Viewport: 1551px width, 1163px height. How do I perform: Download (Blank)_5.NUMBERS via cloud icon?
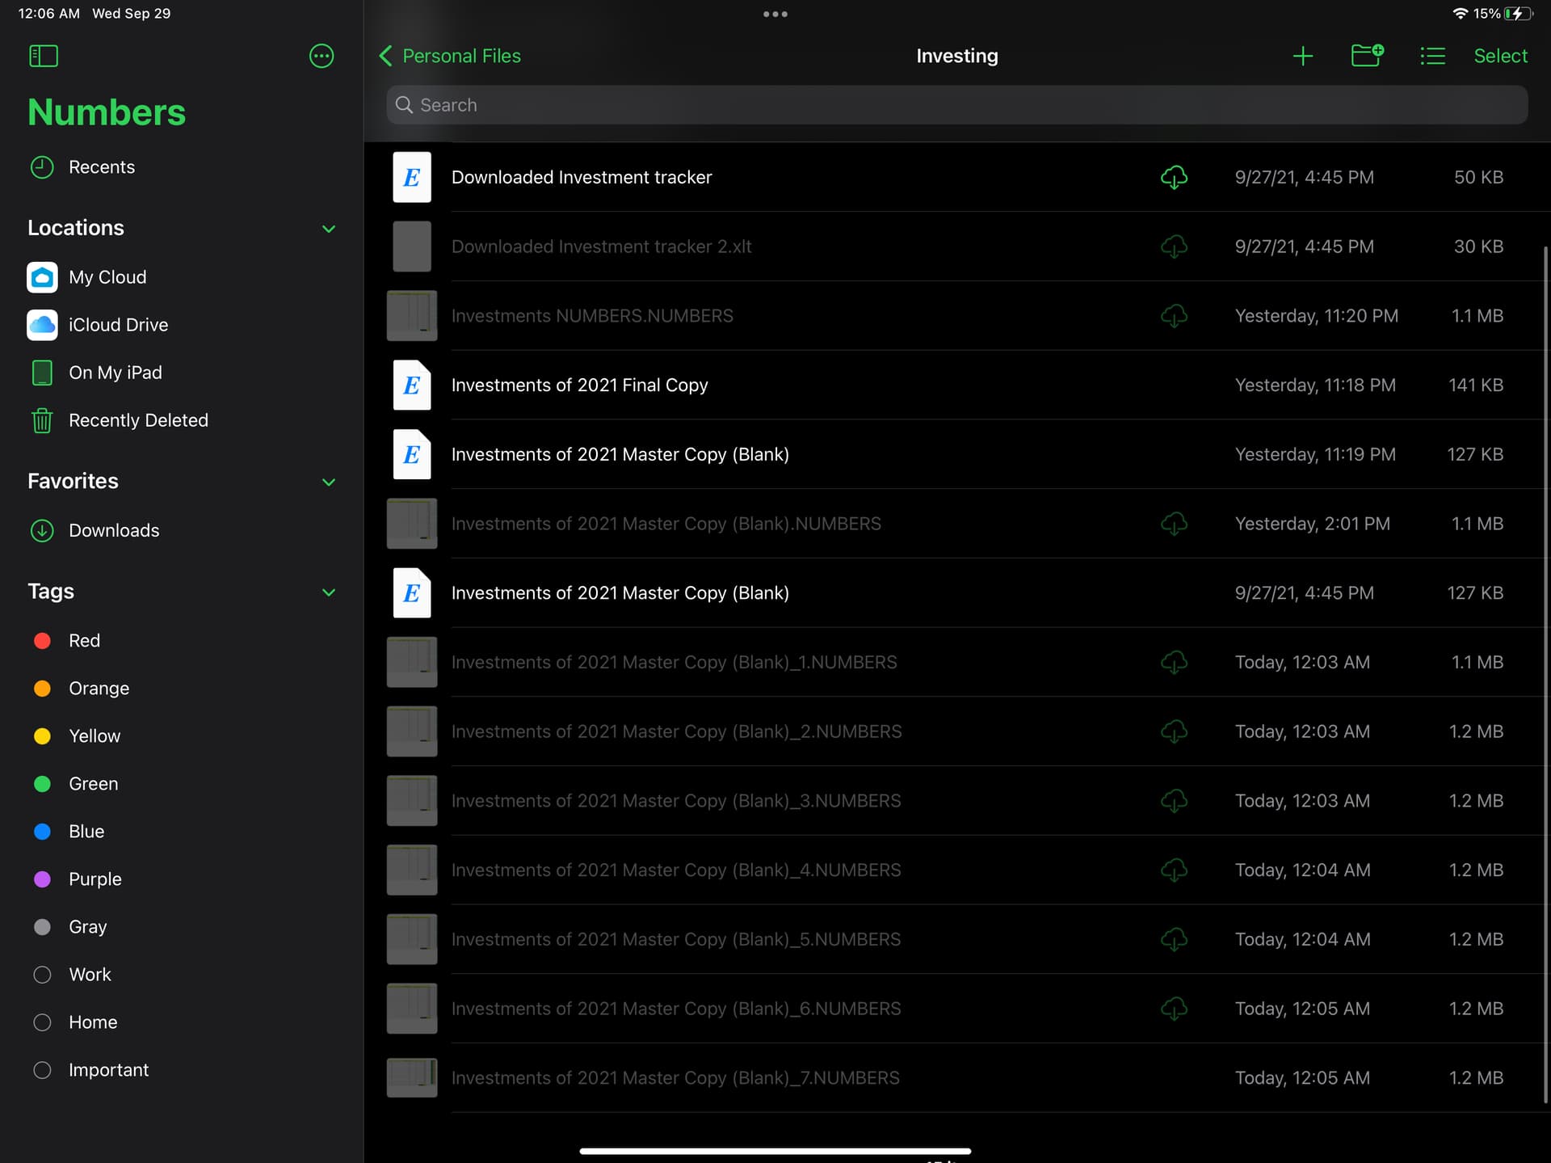(1174, 940)
